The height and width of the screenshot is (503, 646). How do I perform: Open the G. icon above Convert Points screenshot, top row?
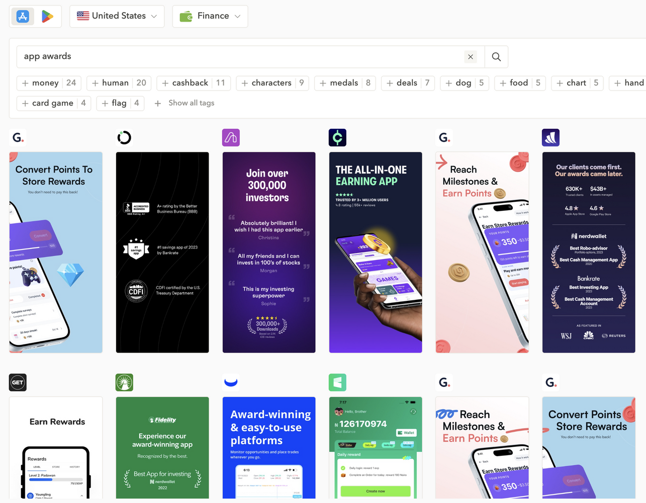pyautogui.click(x=18, y=137)
